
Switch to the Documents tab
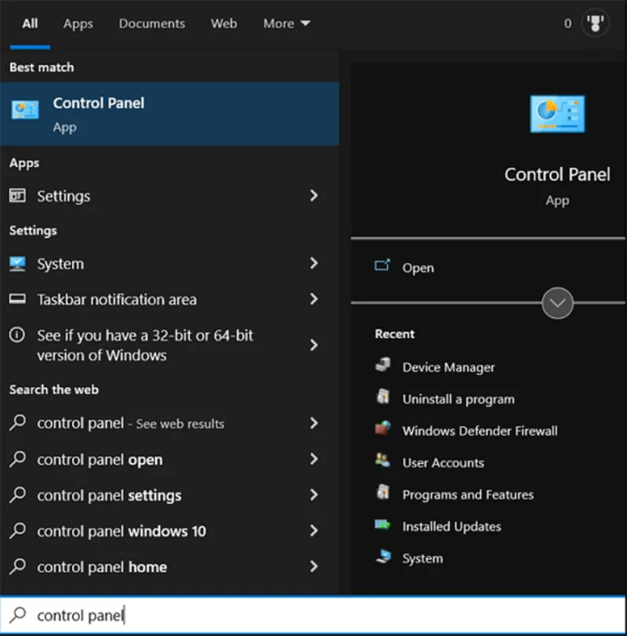tap(152, 23)
